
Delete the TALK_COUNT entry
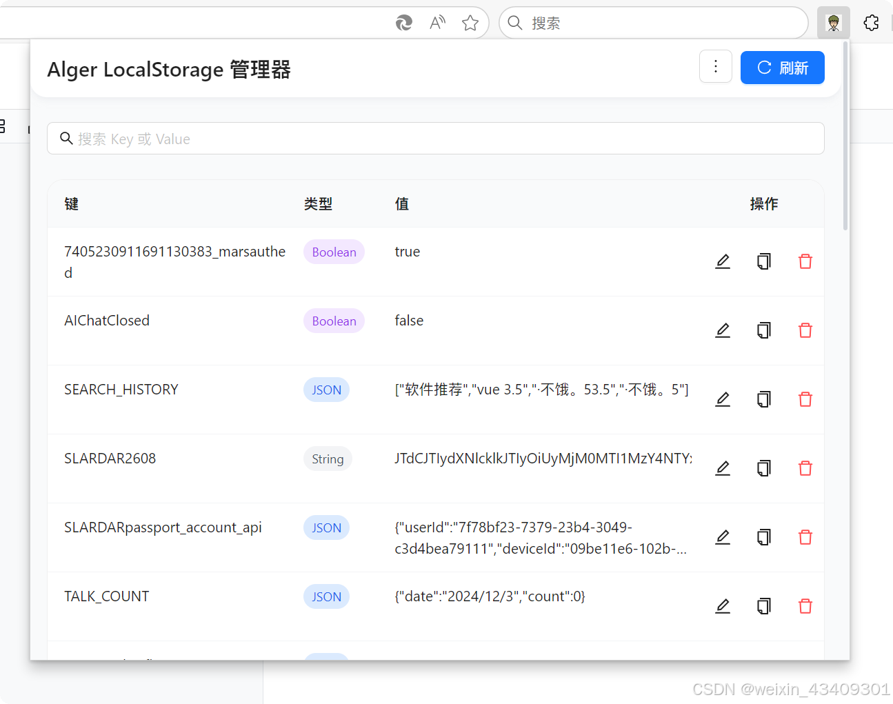(x=805, y=606)
